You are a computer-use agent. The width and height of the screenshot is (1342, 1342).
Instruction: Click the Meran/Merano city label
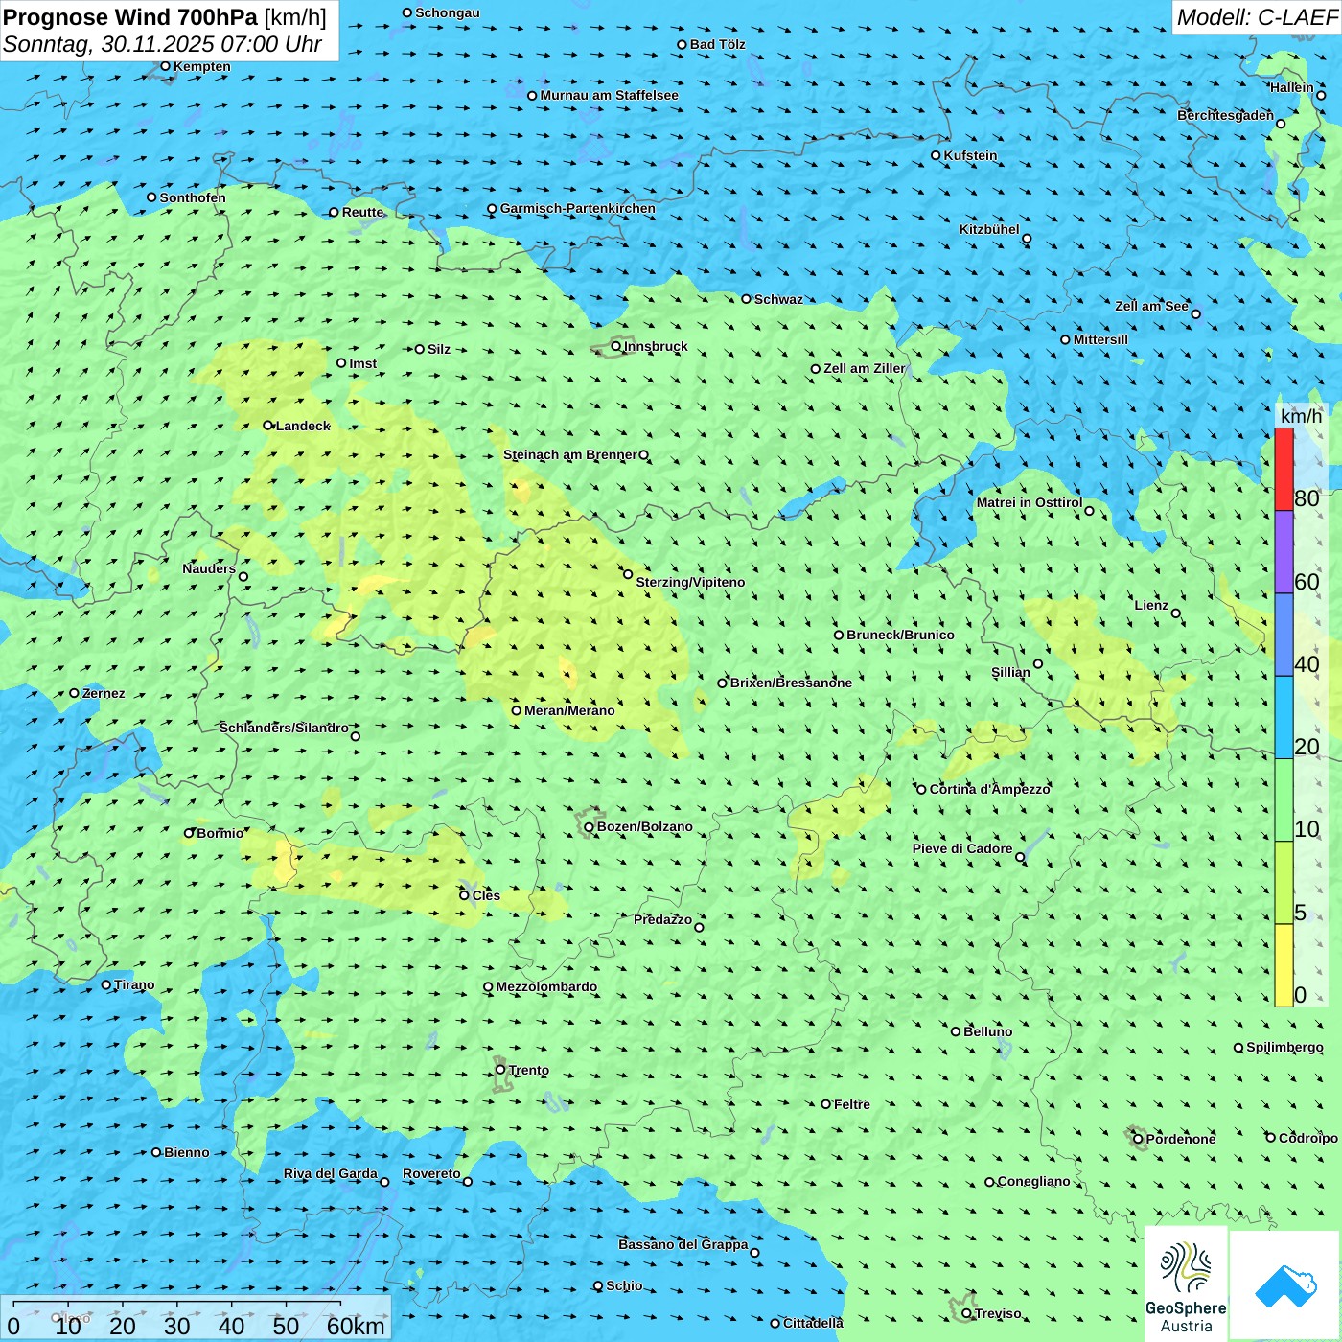tap(569, 710)
